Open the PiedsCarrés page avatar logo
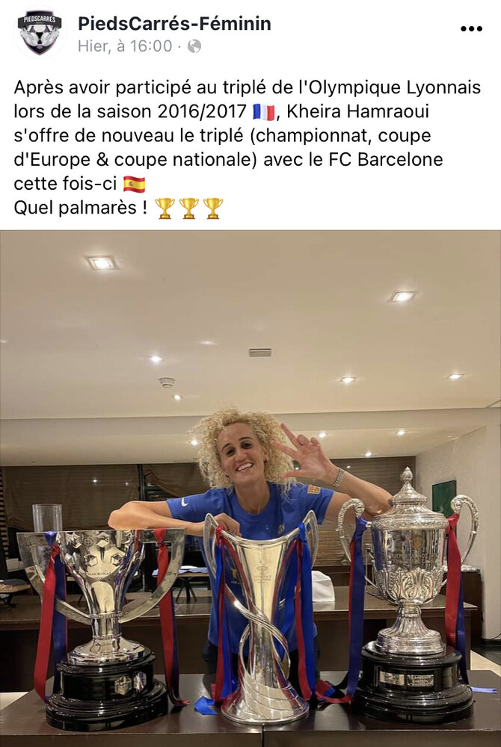The height and width of the screenshot is (747, 501). click(40, 32)
